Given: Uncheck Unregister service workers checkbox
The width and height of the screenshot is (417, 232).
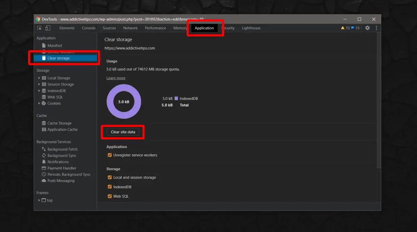Looking at the screenshot, I should (110, 155).
